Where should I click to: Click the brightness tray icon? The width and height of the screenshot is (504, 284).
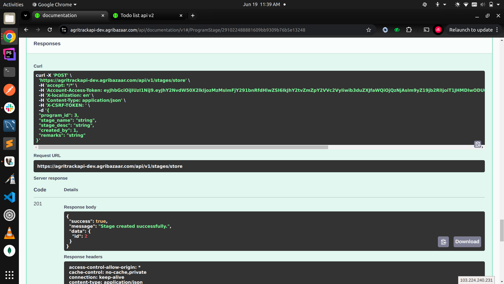coord(458,4)
